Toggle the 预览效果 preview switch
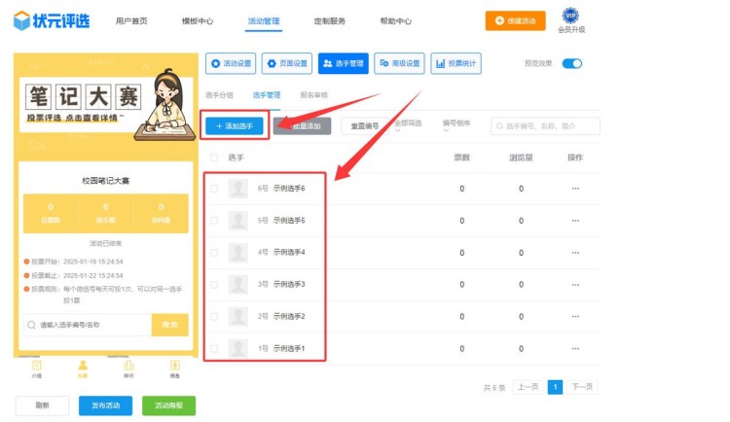This screenshot has height=422, width=730. point(571,64)
